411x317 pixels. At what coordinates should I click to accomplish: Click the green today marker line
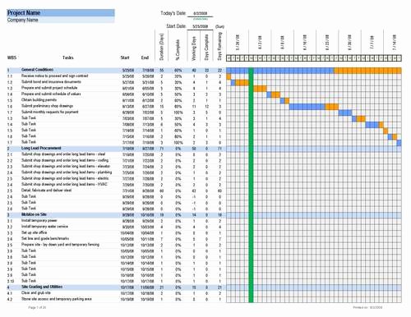point(251,185)
